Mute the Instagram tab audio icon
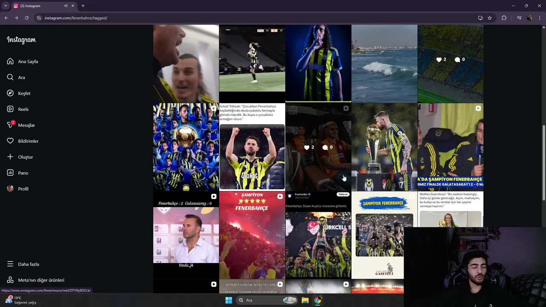Image resolution: width=546 pixels, height=307 pixels. 66,6
